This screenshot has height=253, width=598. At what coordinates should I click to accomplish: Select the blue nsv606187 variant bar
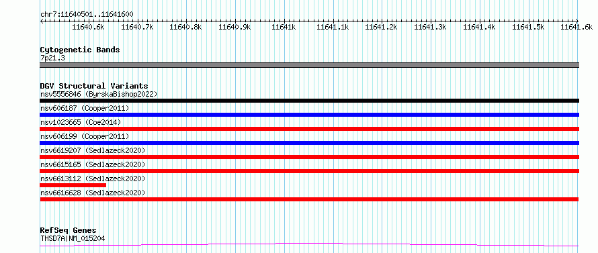point(309,115)
